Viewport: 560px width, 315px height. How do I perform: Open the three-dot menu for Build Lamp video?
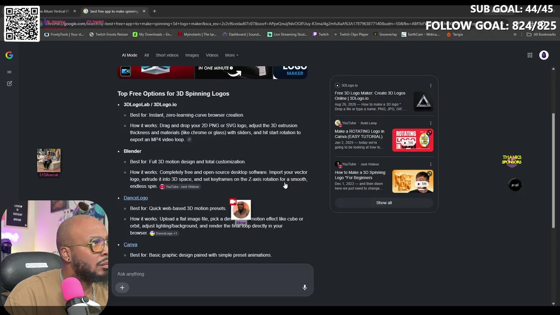(x=430, y=123)
